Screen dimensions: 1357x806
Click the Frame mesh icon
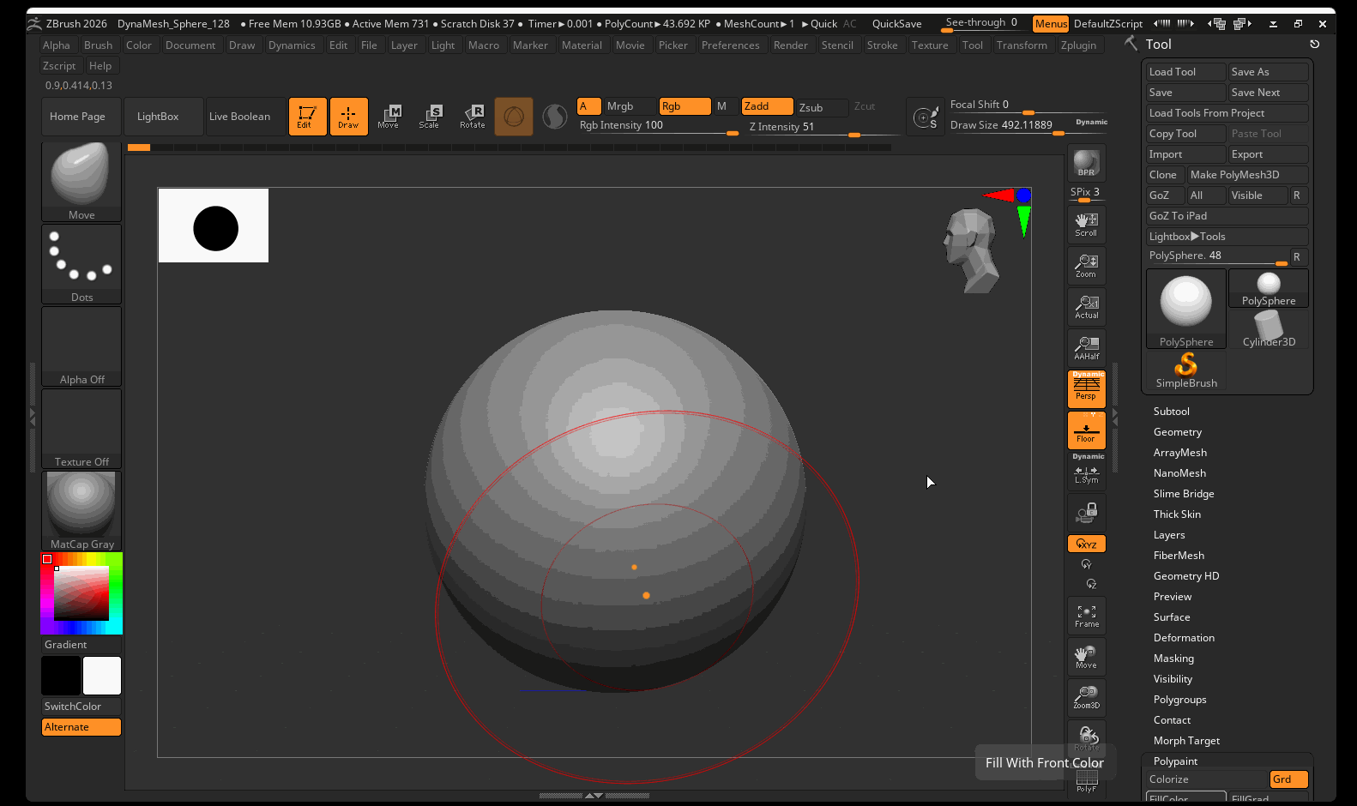(x=1086, y=616)
